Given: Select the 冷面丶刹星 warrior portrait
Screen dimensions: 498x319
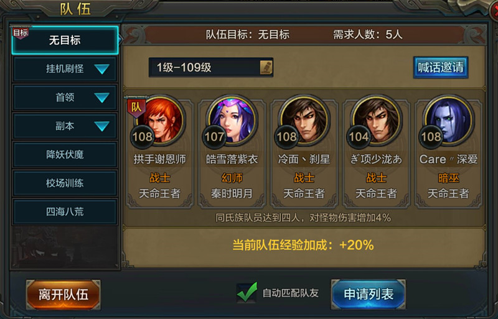Looking at the screenshot, I should click(304, 120).
